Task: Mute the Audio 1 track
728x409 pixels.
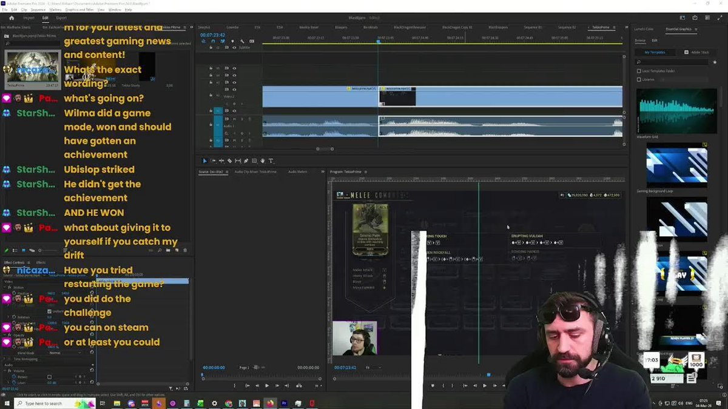Action: [x=234, y=119]
